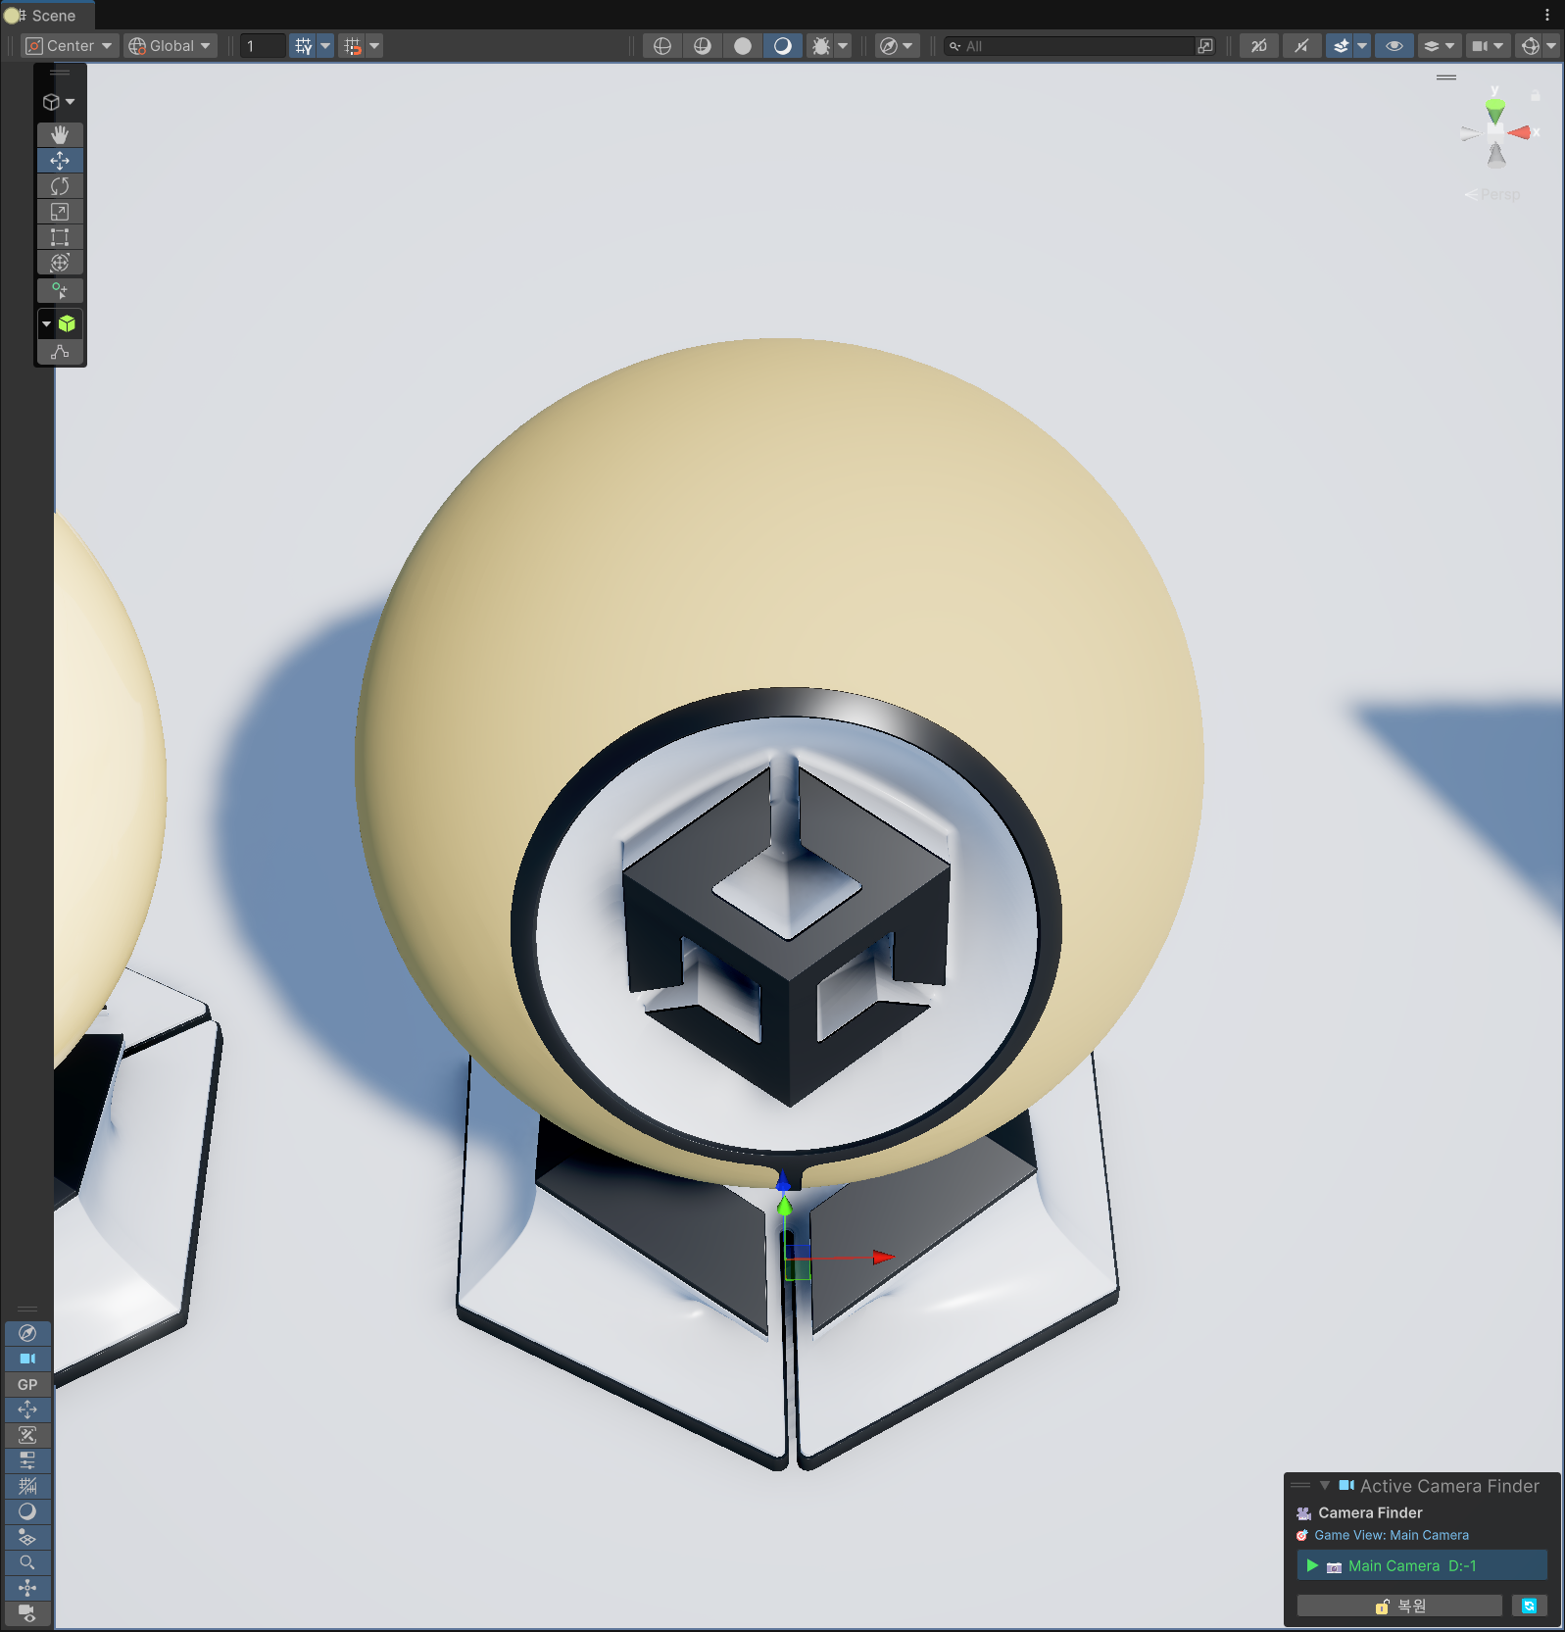
Task: Toggle Persp projection label under gizmo
Action: click(x=1492, y=194)
